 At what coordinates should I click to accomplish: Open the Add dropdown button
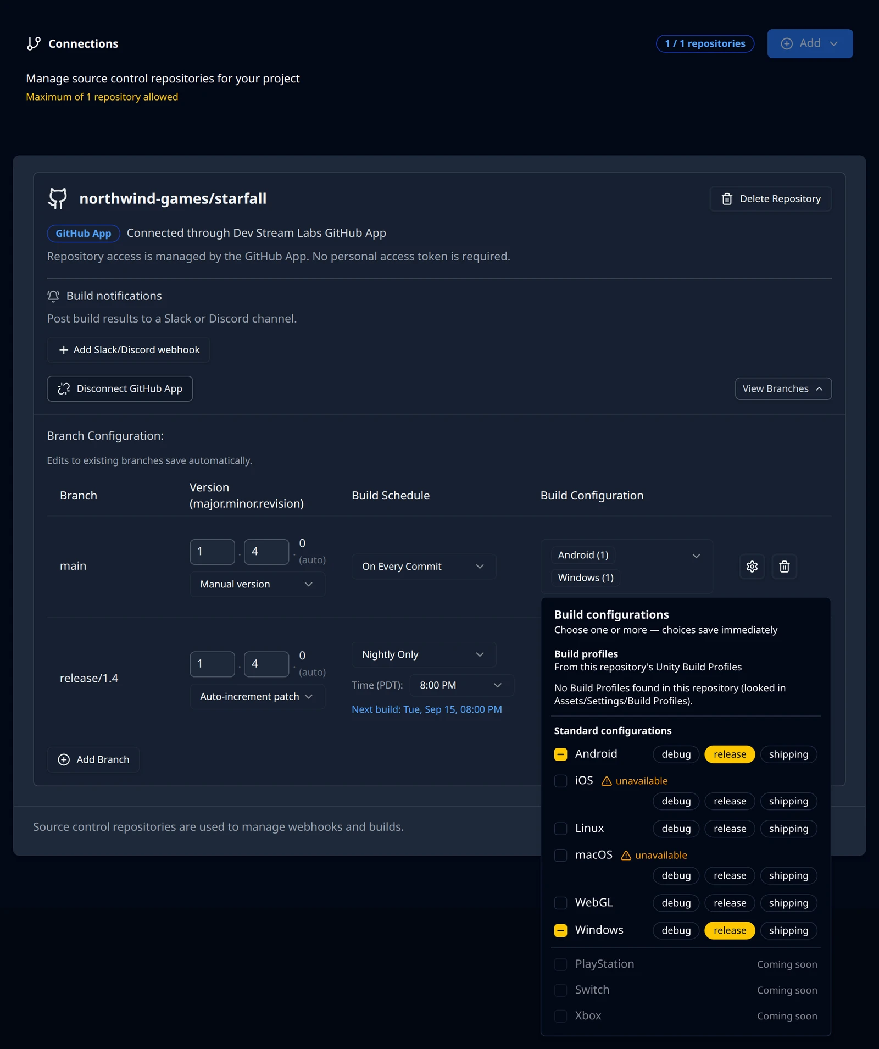coord(810,43)
